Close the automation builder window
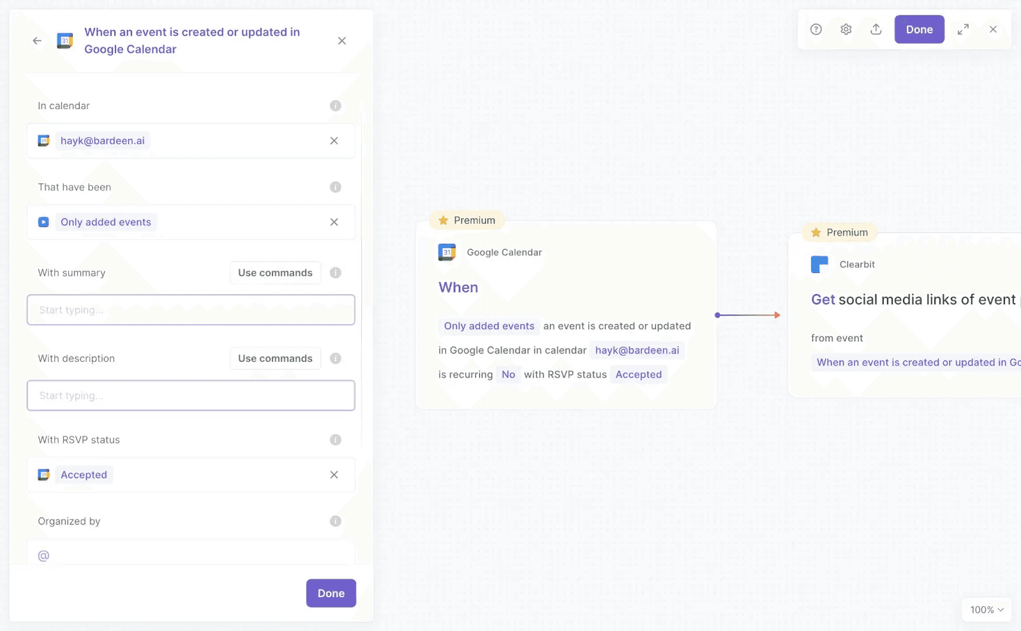This screenshot has width=1021, height=631. (993, 29)
